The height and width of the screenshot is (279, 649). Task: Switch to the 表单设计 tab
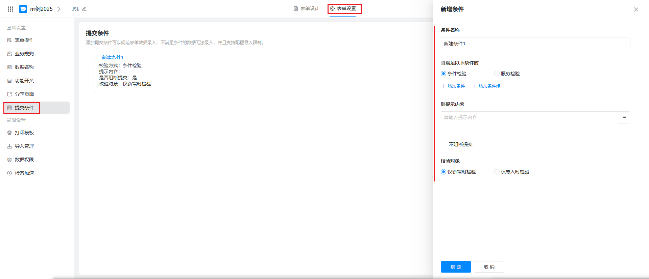(306, 9)
